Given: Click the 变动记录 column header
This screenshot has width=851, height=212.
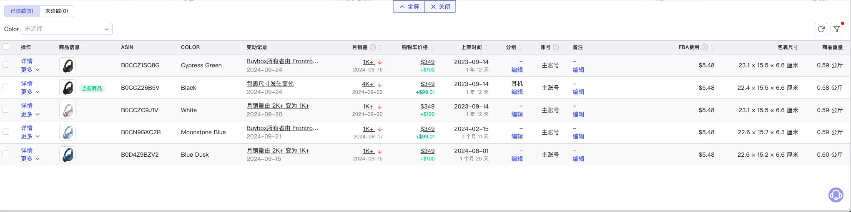Looking at the screenshot, I should coord(257,47).
